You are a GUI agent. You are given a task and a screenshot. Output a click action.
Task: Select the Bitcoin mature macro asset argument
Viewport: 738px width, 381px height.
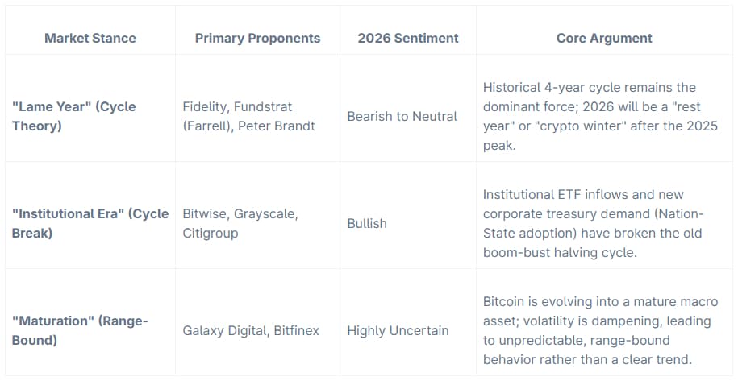coord(600,330)
